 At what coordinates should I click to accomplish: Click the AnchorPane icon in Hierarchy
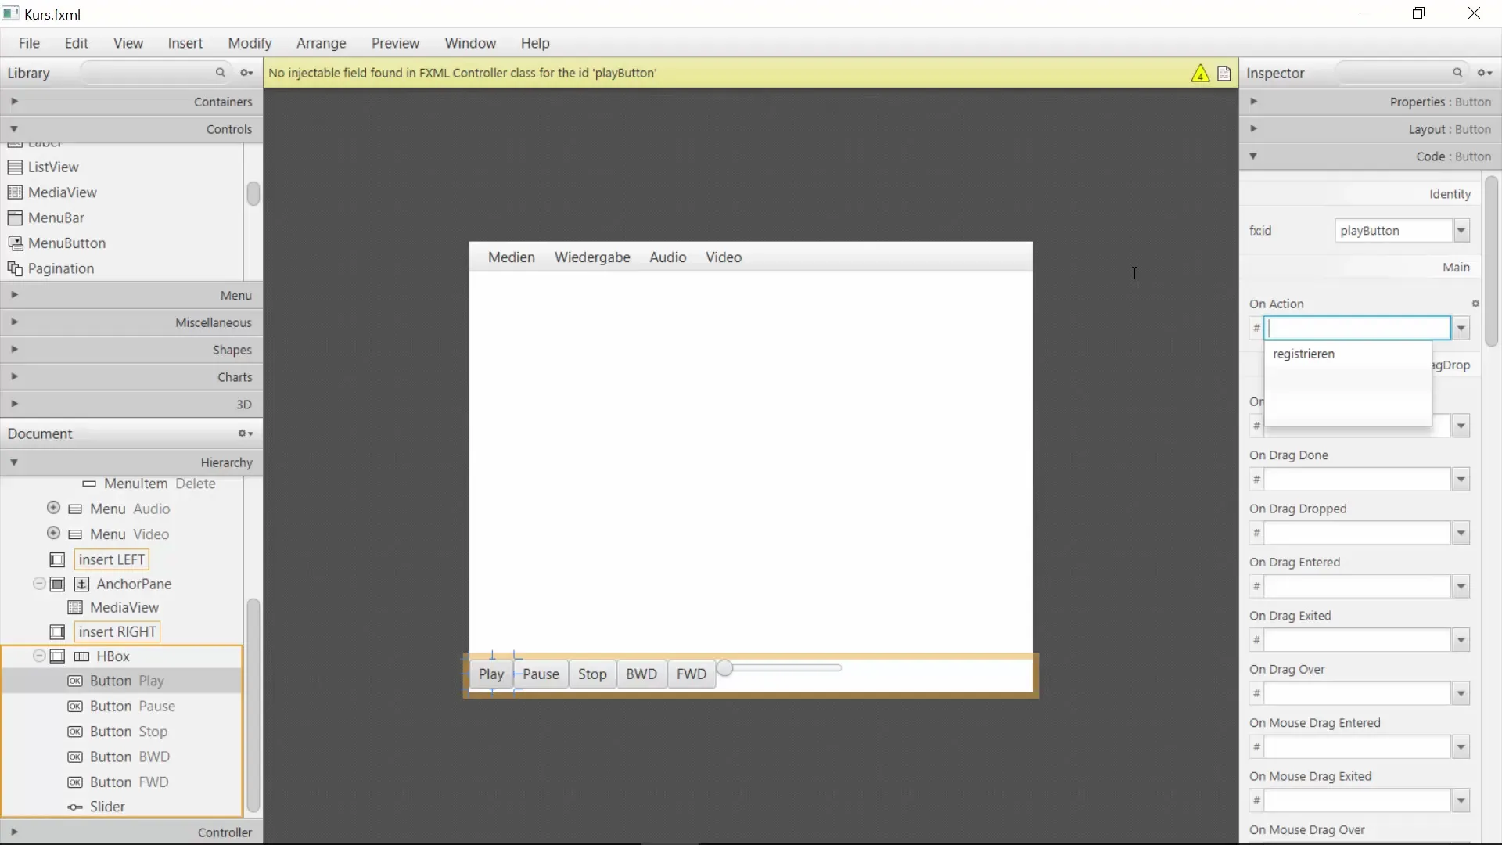coord(81,584)
